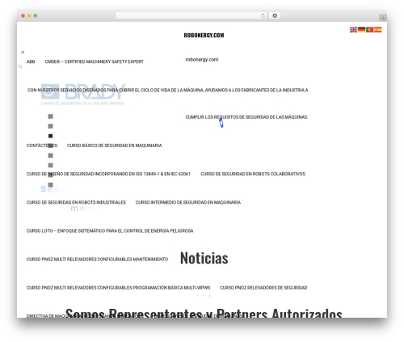404x342 pixels.
Task: Click the green maximize window dot
Action: point(36,15)
